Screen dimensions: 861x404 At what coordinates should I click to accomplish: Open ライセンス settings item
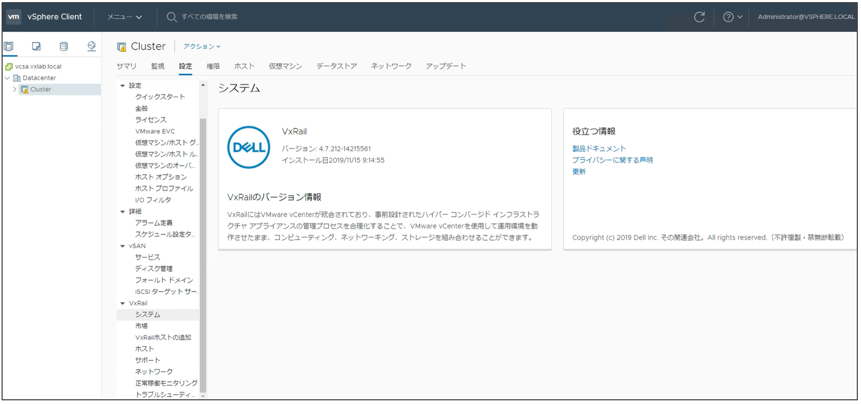pyautogui.click(x=151, y=120)
